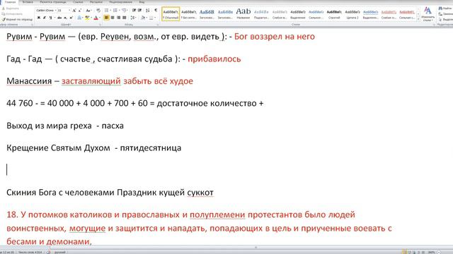The width and height of the screenshot is (453, 254).
Task: Decrease paragraph indent
Action: tap(134, 11)
